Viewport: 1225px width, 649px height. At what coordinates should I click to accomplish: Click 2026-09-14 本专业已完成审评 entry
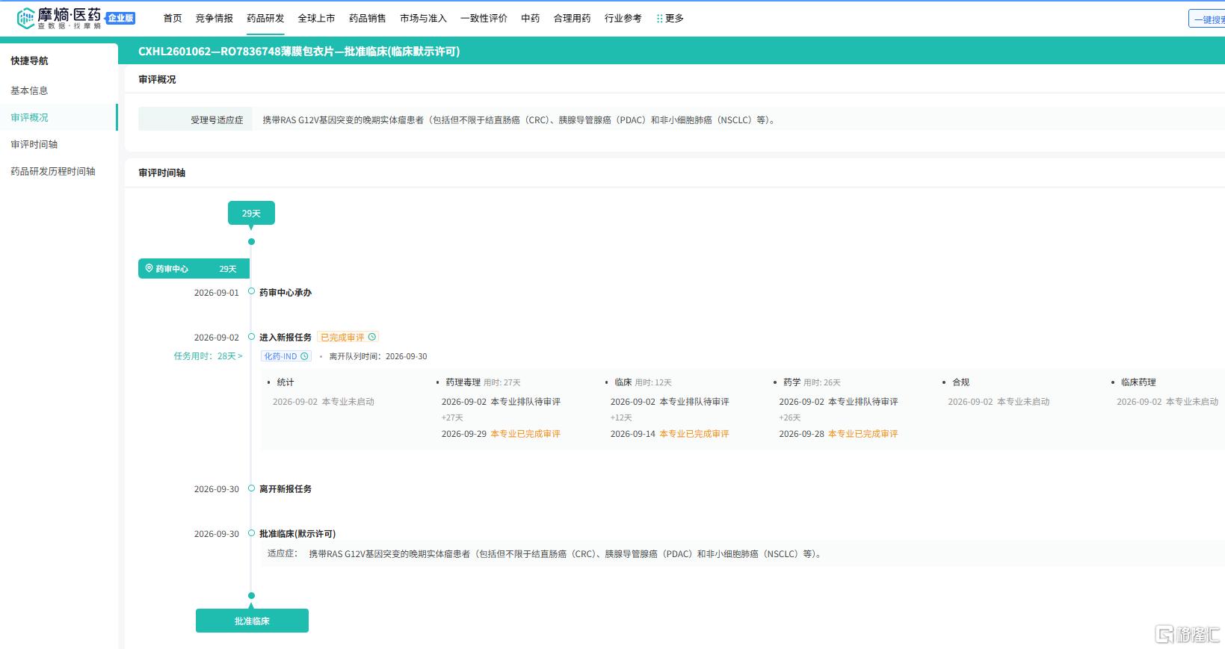coord(670,434)
